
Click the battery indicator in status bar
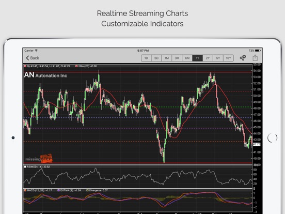(x=258, y=51)
